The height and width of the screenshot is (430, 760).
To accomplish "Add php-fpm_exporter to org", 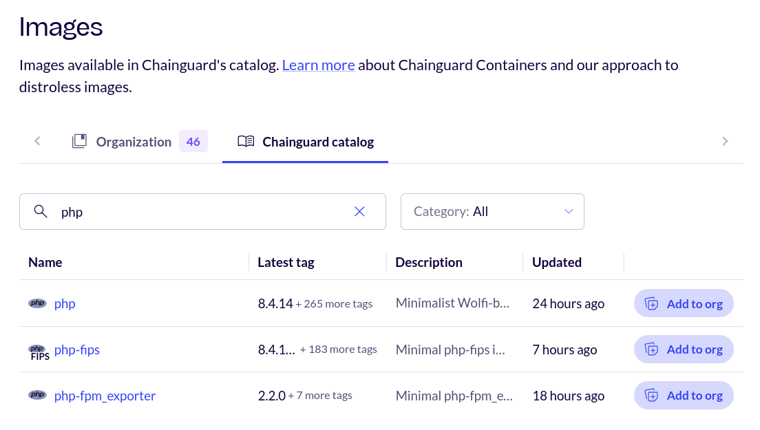I will 684,395.
